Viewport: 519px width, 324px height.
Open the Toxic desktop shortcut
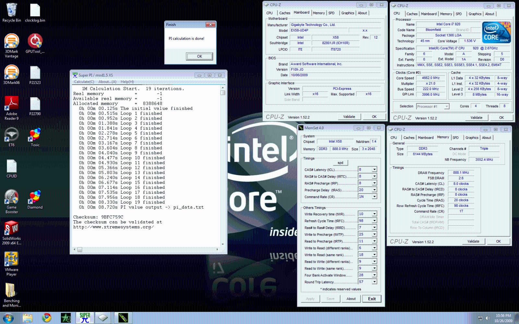coord(35,137)
